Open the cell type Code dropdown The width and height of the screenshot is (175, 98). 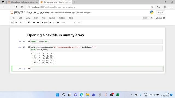point(68,23)
